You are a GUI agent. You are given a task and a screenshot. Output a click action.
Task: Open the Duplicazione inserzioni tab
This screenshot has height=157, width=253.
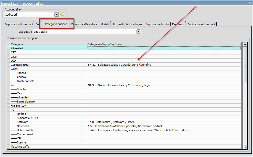pyautogui.click(x=201, y=24)
